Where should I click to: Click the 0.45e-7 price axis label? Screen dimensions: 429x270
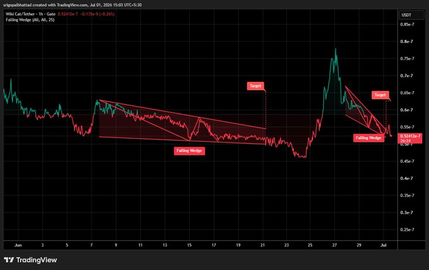(x=407, y=161)
